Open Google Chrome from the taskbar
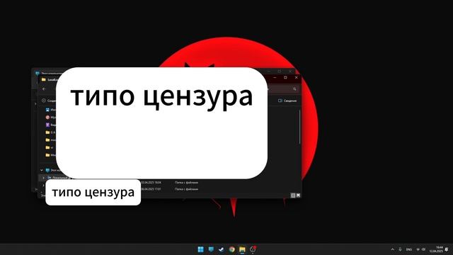The image size is (453, 255). pos(231,249)
